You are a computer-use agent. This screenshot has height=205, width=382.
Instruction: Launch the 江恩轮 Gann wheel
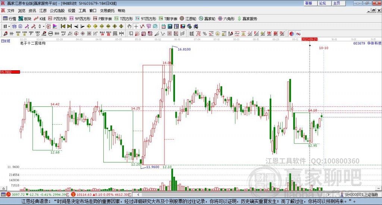click(188, 19)
